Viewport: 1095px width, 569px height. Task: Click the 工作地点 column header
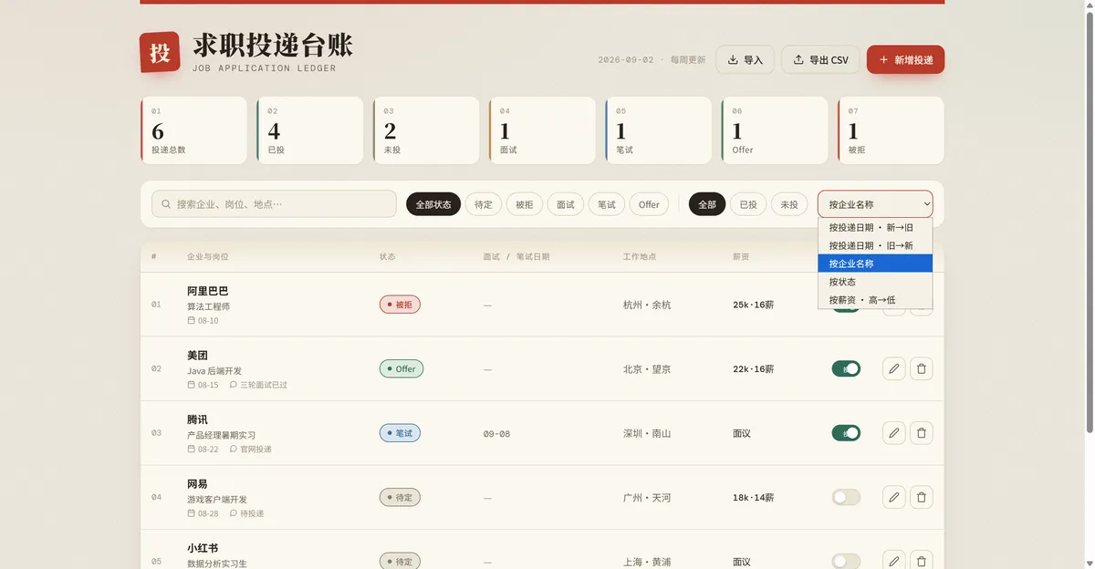point(640,257)
